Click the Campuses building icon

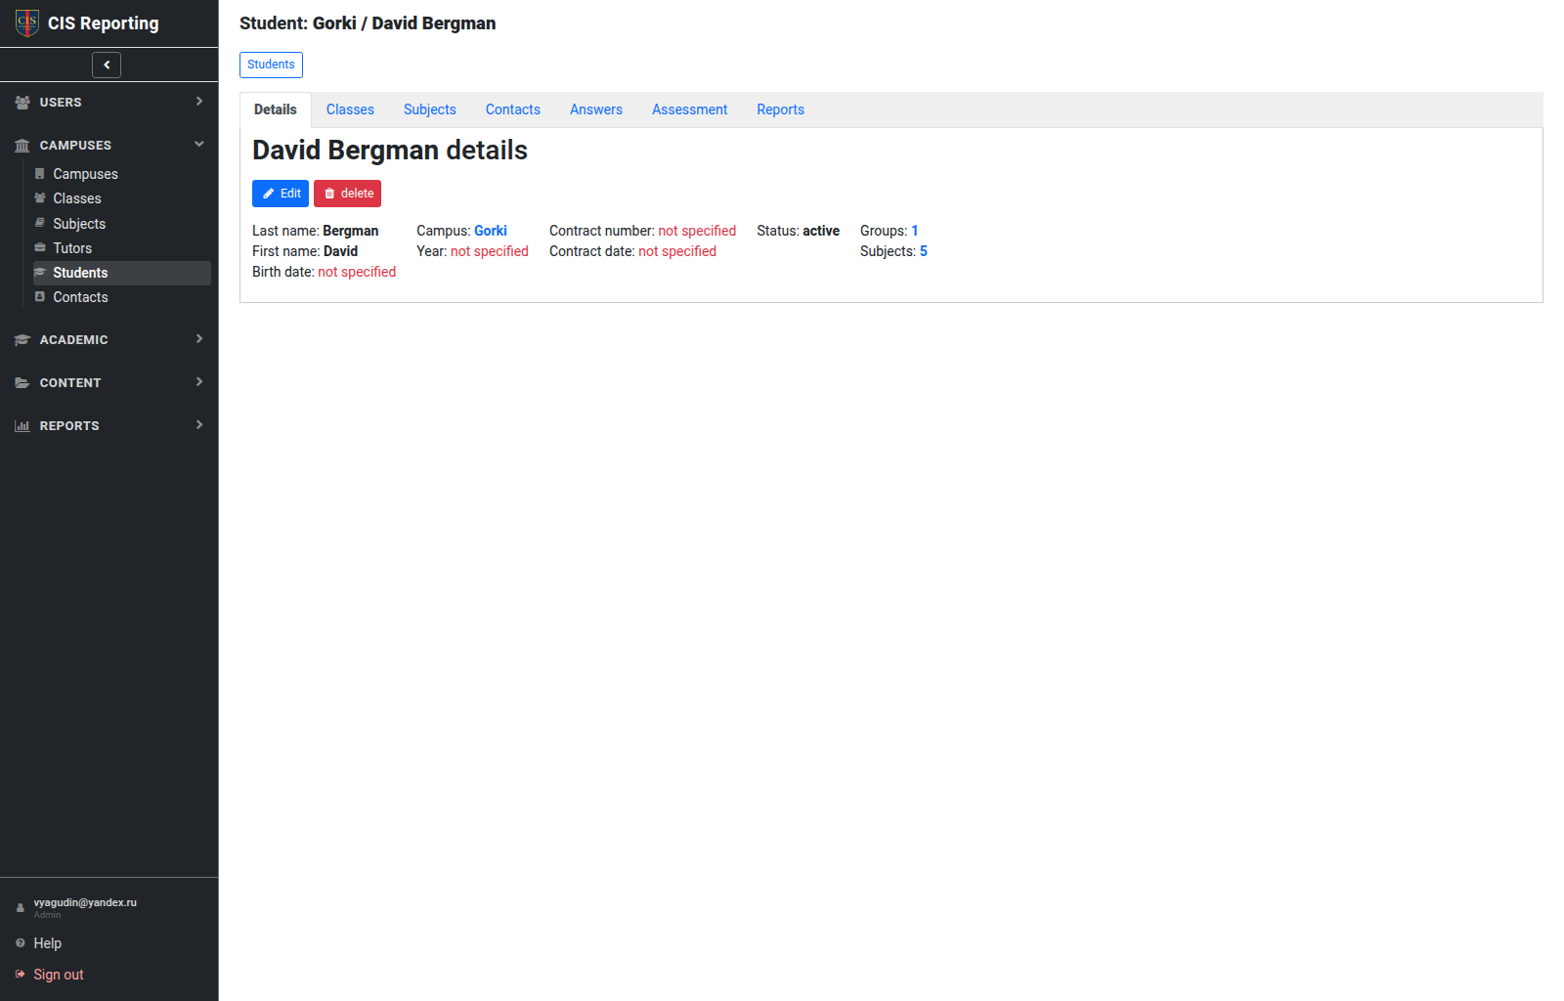[x=22, y=145]
